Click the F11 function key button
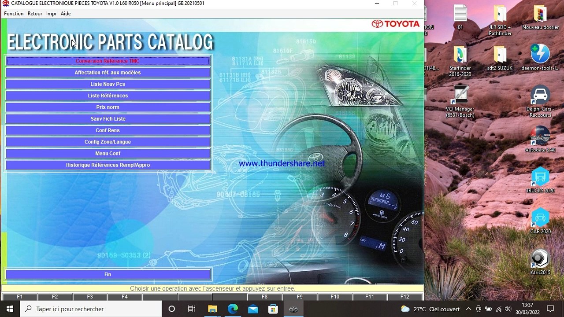The image size is (564, 317). click(370, 297)
